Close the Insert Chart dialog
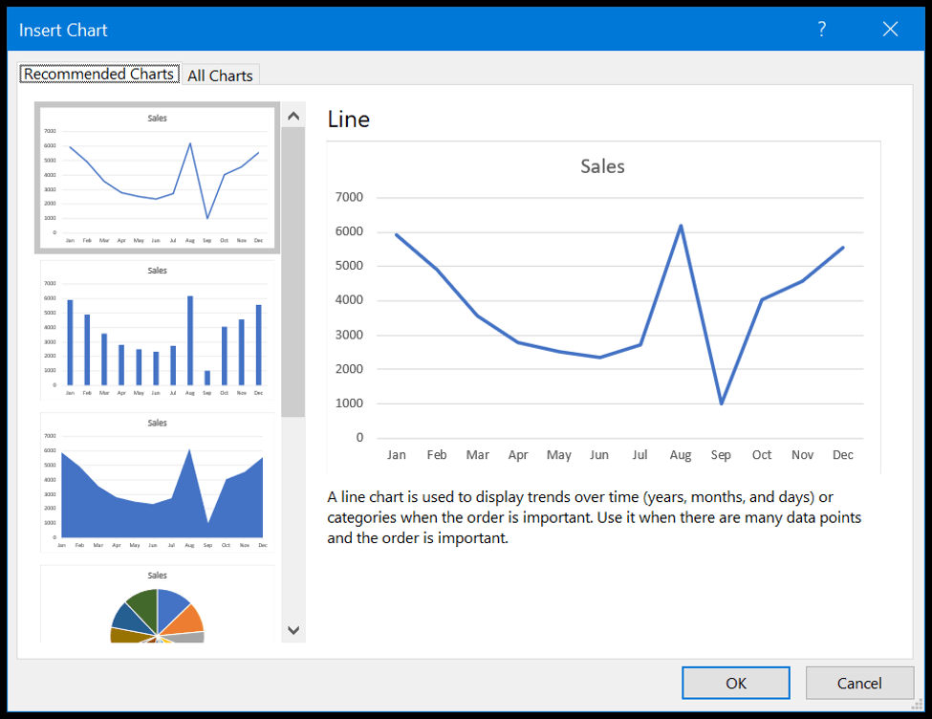Viewport: 932px width, 719px height. pyautogui.click(x=890, y=29)
